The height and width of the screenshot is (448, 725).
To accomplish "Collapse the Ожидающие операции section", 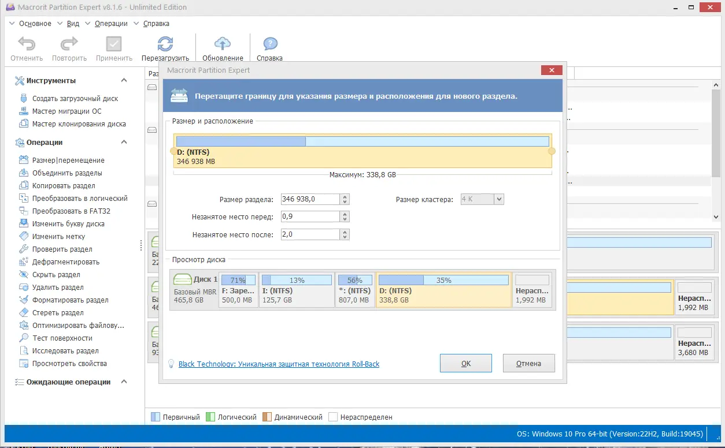I will 124,382.
